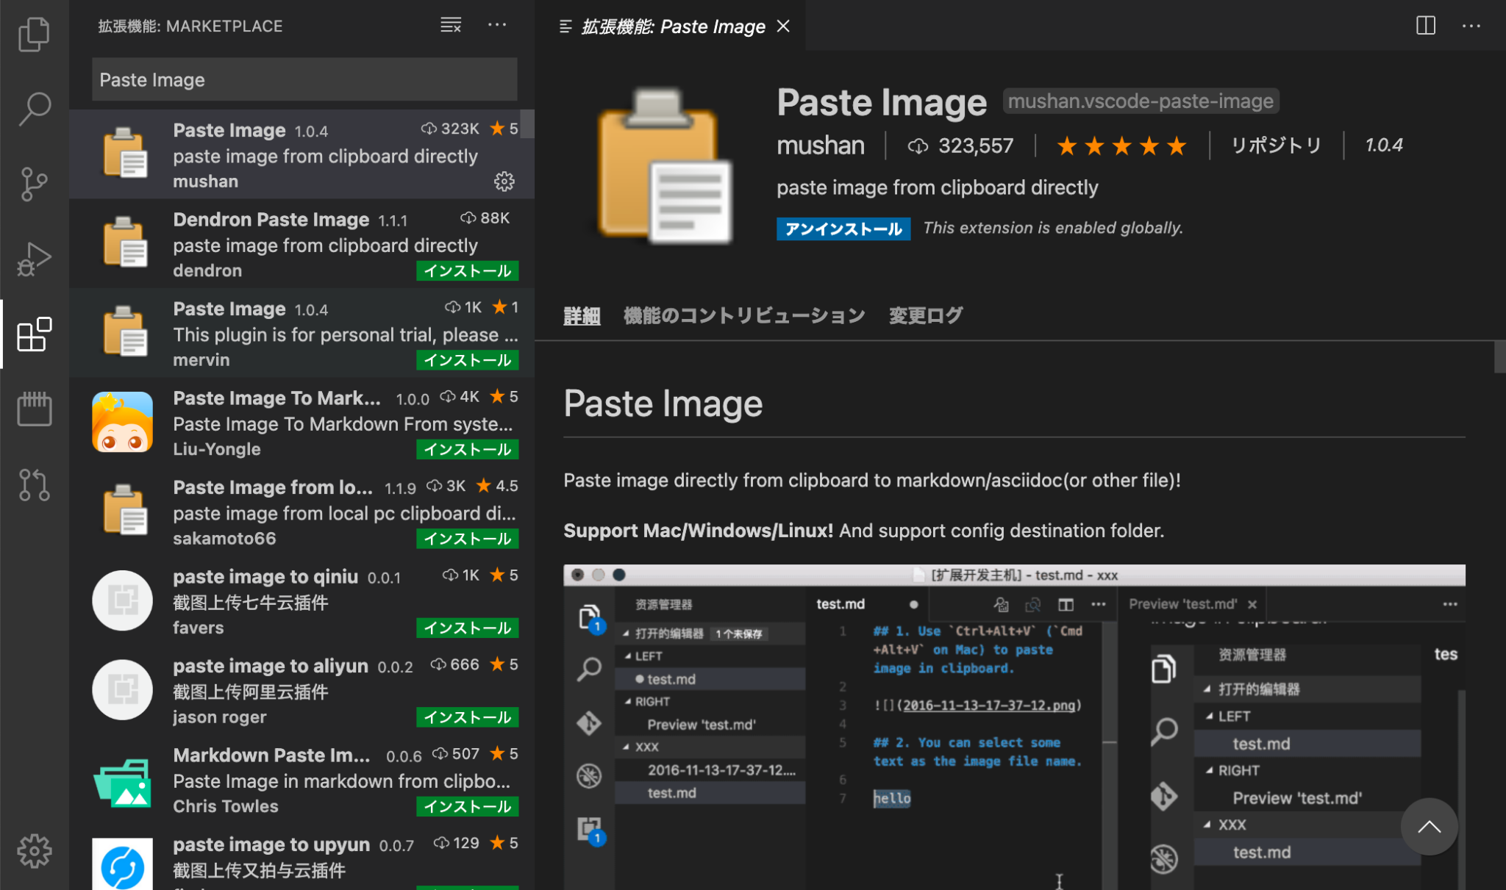
Task: Open the editor's More Actions (...) menu
Action: click(1471, 26)
